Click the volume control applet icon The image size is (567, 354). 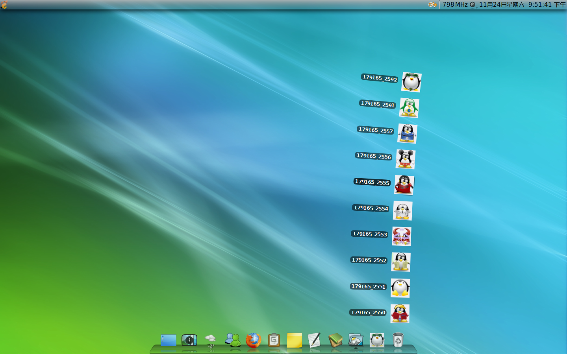(473, 5)
